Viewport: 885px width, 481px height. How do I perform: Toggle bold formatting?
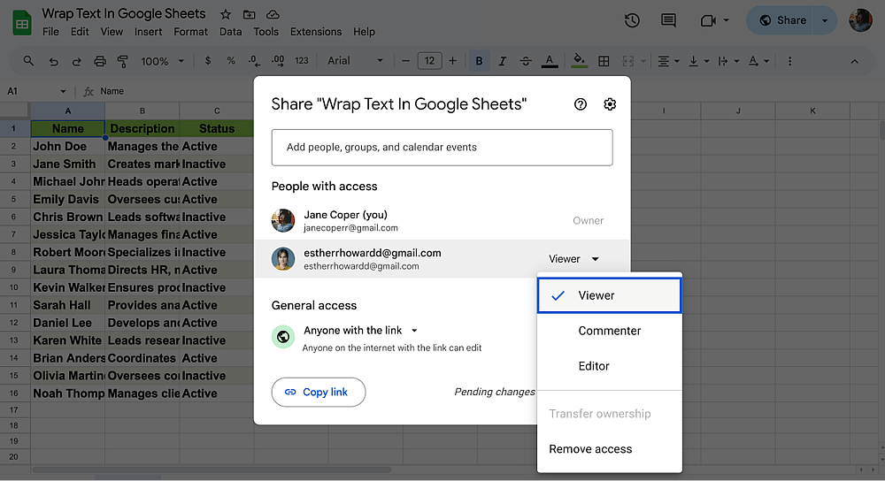479,61
